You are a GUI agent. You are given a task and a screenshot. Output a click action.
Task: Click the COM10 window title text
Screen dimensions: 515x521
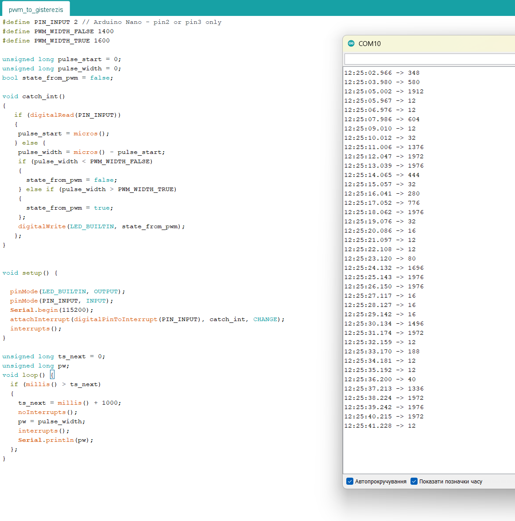point(370,43)
